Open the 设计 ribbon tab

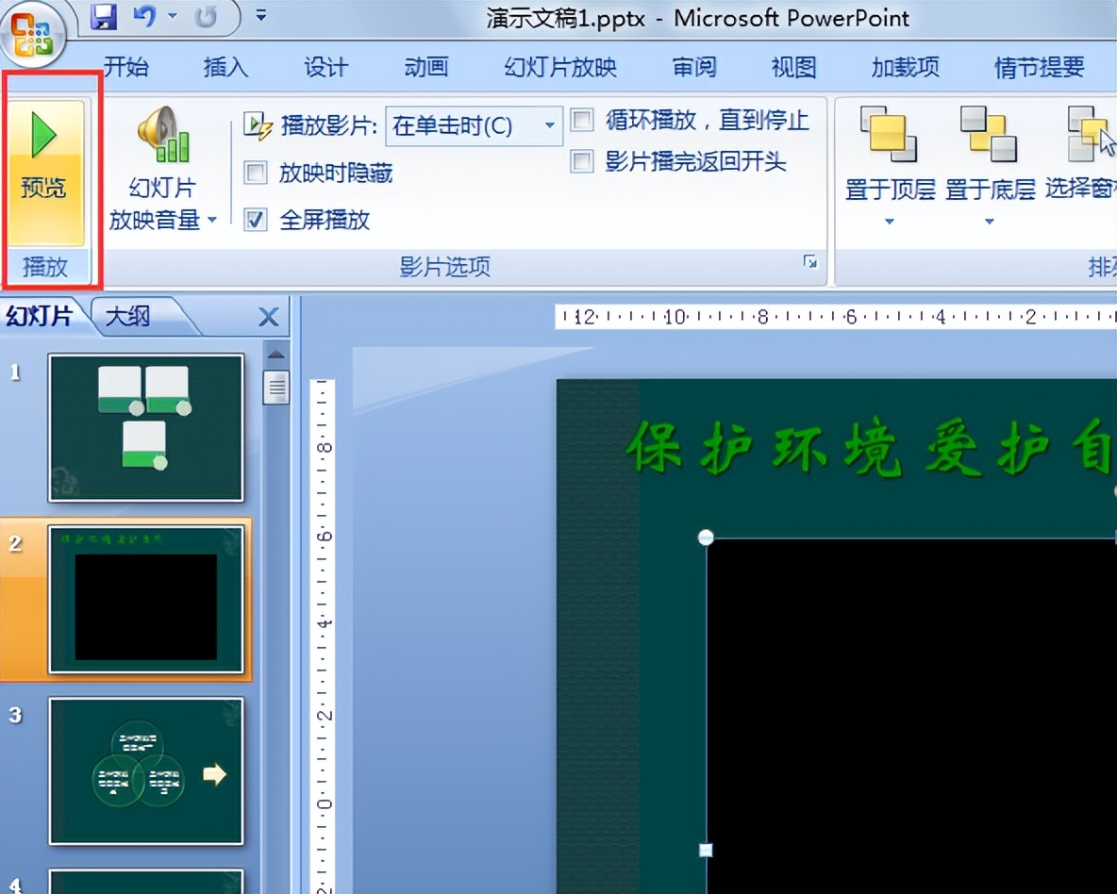pyautogui.click(x=326, y=67)
